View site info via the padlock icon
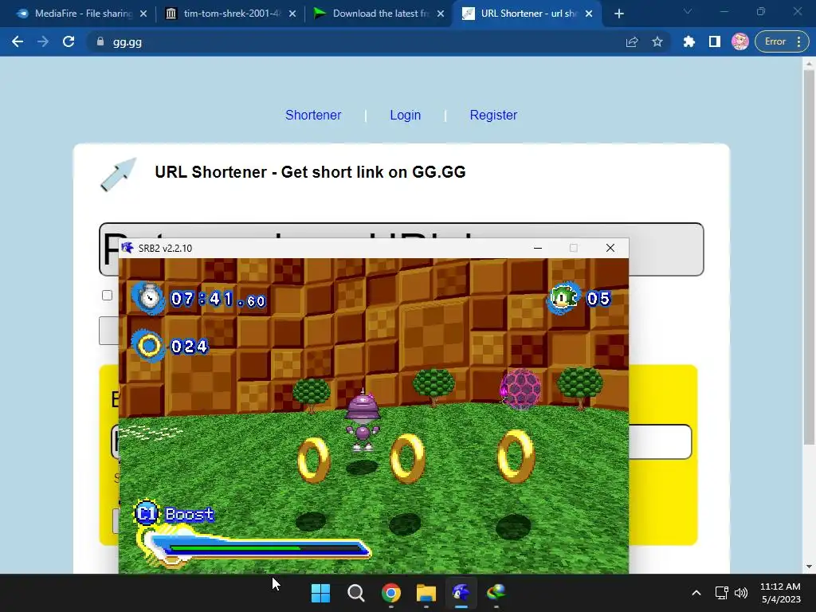The image size is (816, 612). click(100, 41)
